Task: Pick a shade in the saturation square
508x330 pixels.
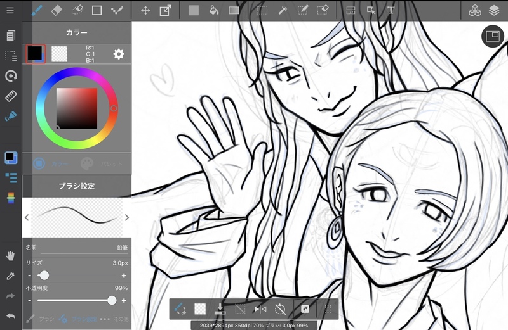Action: click(77, 108)
